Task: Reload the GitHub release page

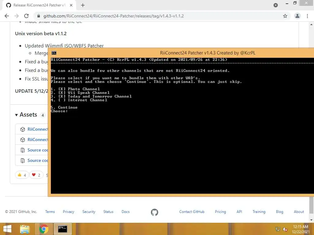Action: (x=26, y=16)
